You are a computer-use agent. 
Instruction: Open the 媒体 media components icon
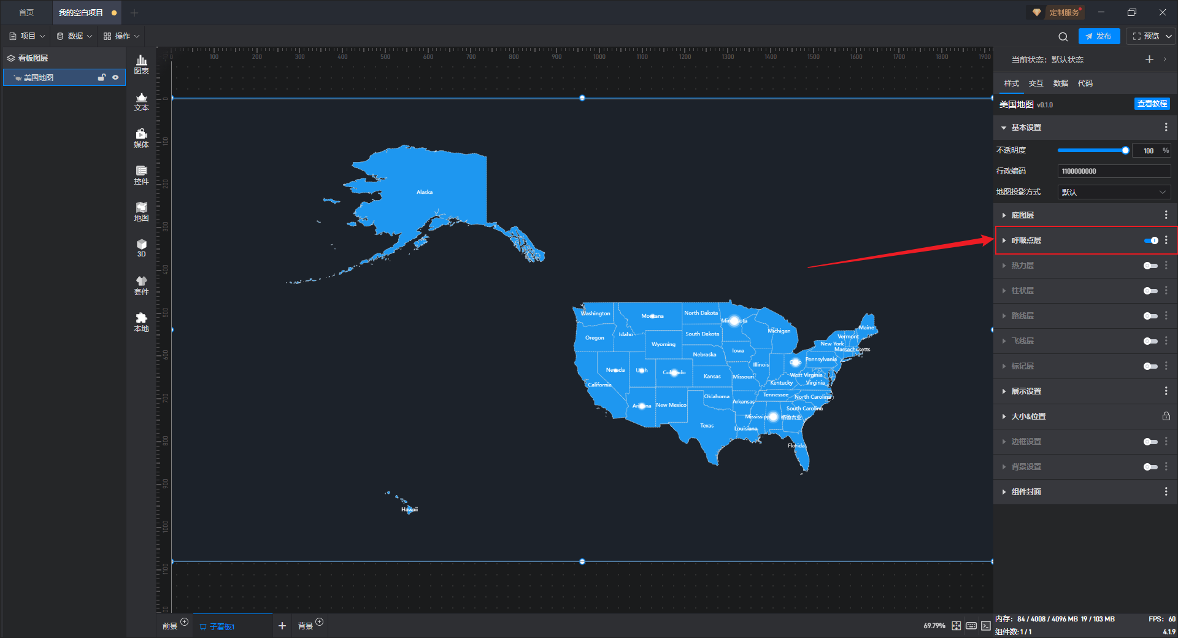point(141,138)
